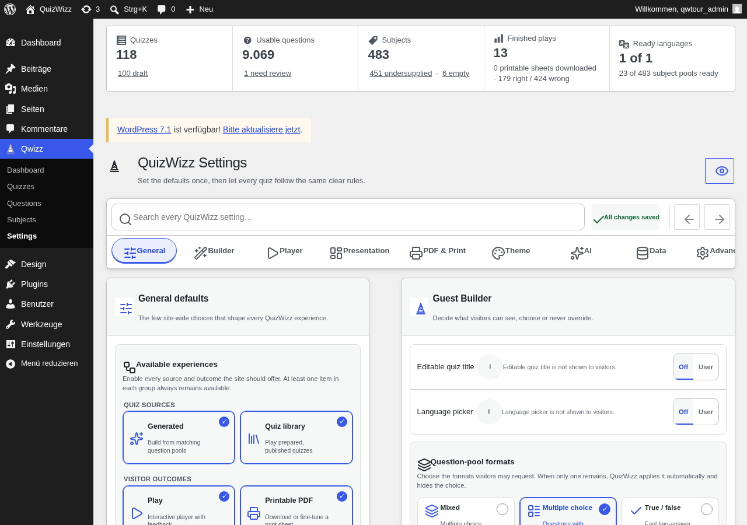Follow the 451 undersupplied link

(400, 73)
